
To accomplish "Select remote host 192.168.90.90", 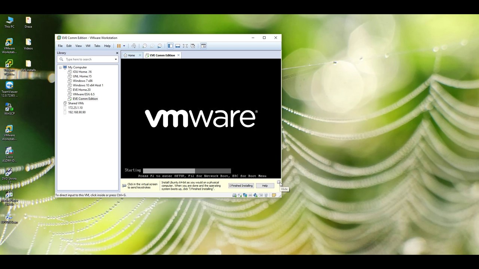I will click(x=77, y=112).
